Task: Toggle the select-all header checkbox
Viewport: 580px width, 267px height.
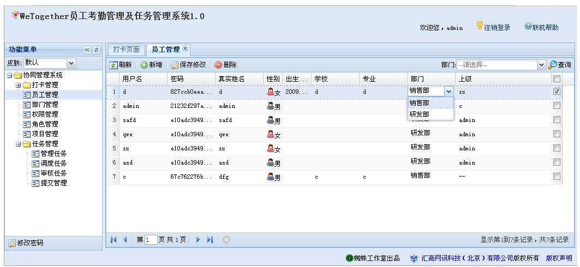Action: click(557, 78)
